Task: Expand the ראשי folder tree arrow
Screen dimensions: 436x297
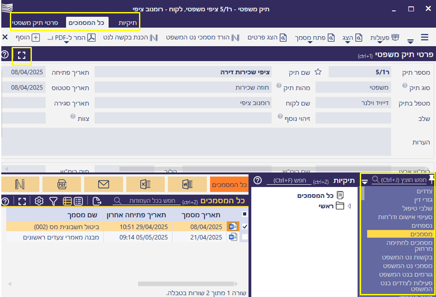Action: tap(349, 206)
